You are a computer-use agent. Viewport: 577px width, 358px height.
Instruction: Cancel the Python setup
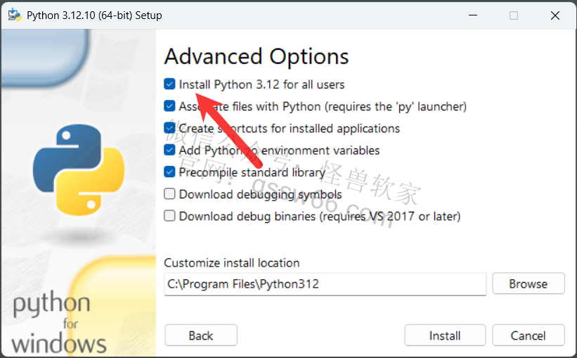(529, 335)
